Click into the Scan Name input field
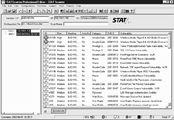 86,24
